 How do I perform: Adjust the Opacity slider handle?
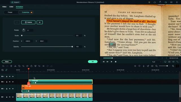pyautogui.click(x=72, y=46)
